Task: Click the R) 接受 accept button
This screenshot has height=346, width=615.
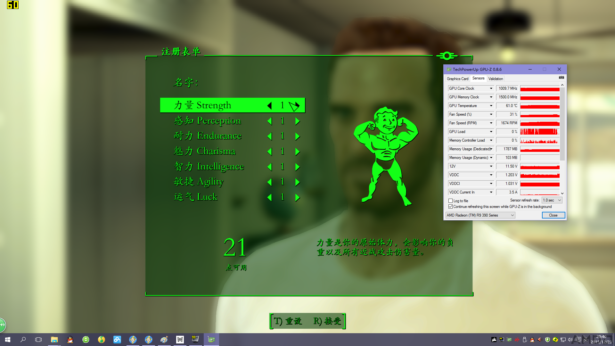Action: (327, 321)
